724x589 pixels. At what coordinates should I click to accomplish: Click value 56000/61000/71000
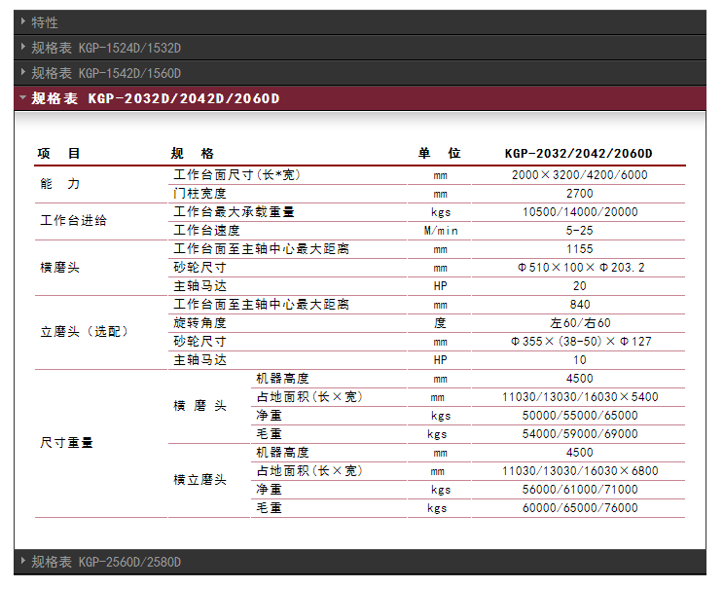[580, 490]
